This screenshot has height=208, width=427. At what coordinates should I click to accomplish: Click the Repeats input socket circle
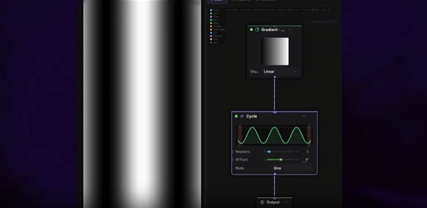232,152
